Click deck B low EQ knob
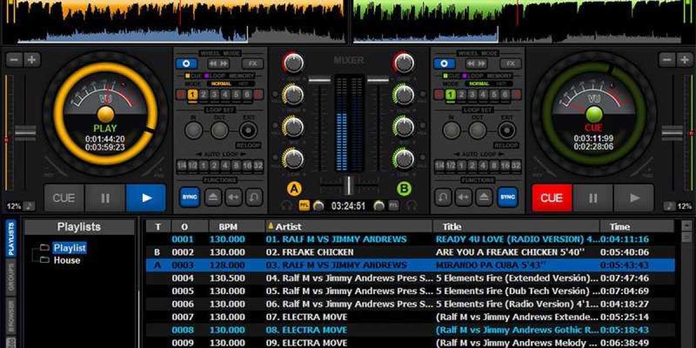The width and height of the screenshot is (696, 348). [x=403, y=158]
